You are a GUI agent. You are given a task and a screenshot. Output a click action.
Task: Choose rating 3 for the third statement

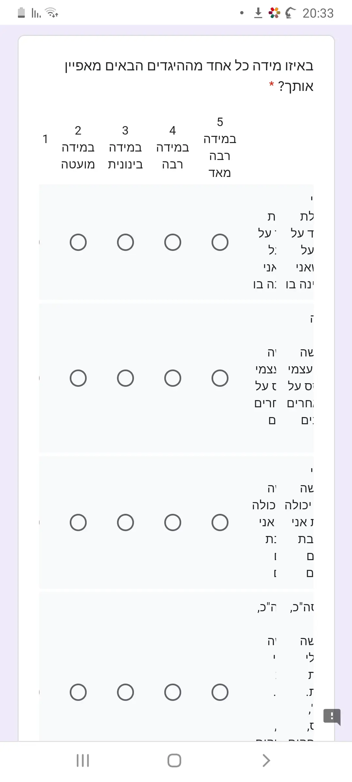click(125, 523)
